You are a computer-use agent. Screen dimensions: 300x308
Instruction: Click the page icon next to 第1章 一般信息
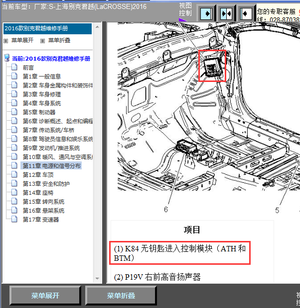14,76
